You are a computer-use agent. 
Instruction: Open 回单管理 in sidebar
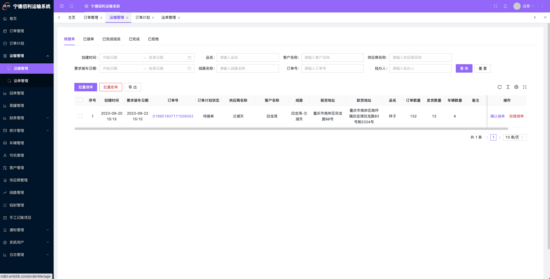point(27,93)
